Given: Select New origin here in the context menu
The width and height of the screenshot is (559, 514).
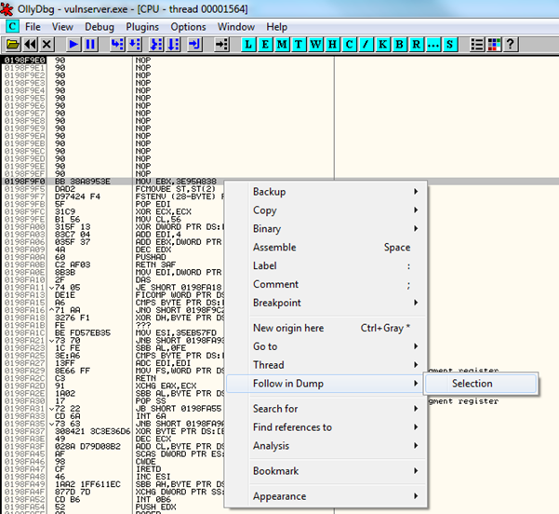Looking at the screenshot, I should (x=288, y=328).
